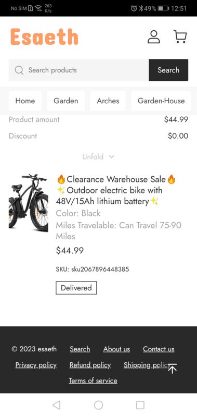Open the Arches category
The height and width of the screenshot is (417, 197).
[x=108, y=101]
